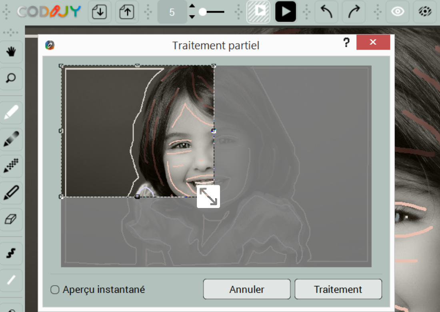This screenshot has height=312, width=440.
Task: Undo the last action
Action: pos(326,12)
